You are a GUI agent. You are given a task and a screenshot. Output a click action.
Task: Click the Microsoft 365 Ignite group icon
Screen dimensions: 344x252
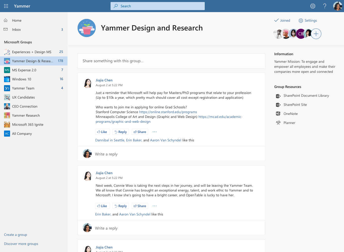coord(7,124)
